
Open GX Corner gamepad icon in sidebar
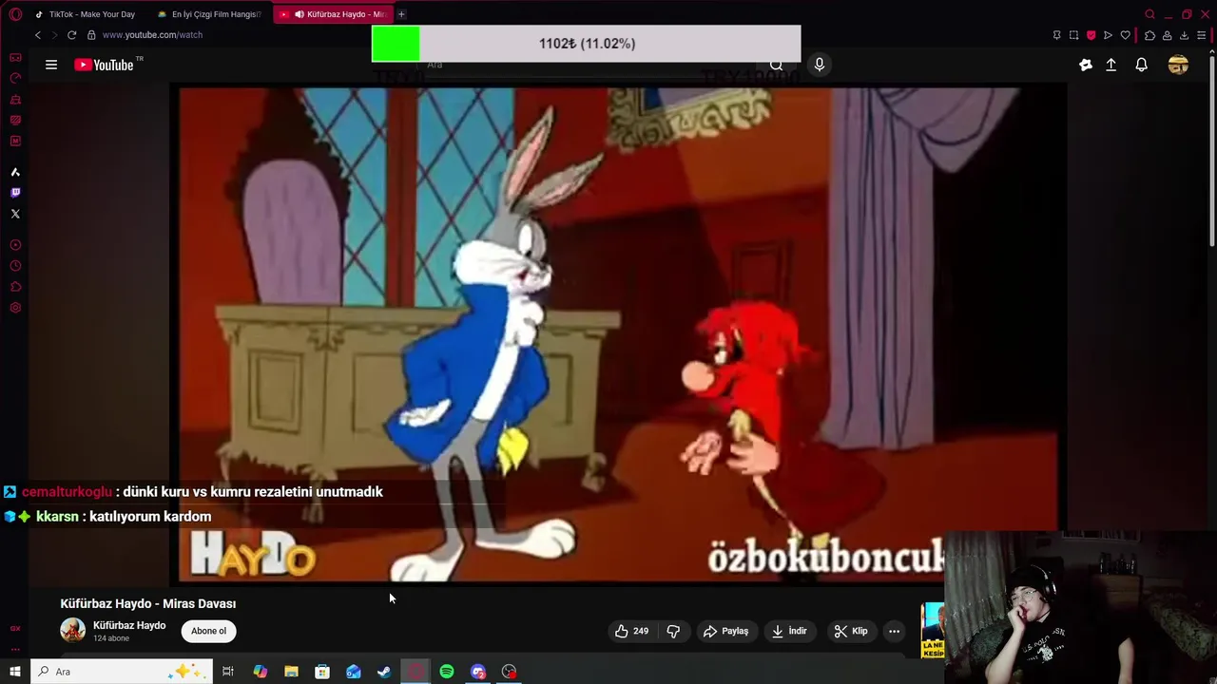[x=15, y=57]
